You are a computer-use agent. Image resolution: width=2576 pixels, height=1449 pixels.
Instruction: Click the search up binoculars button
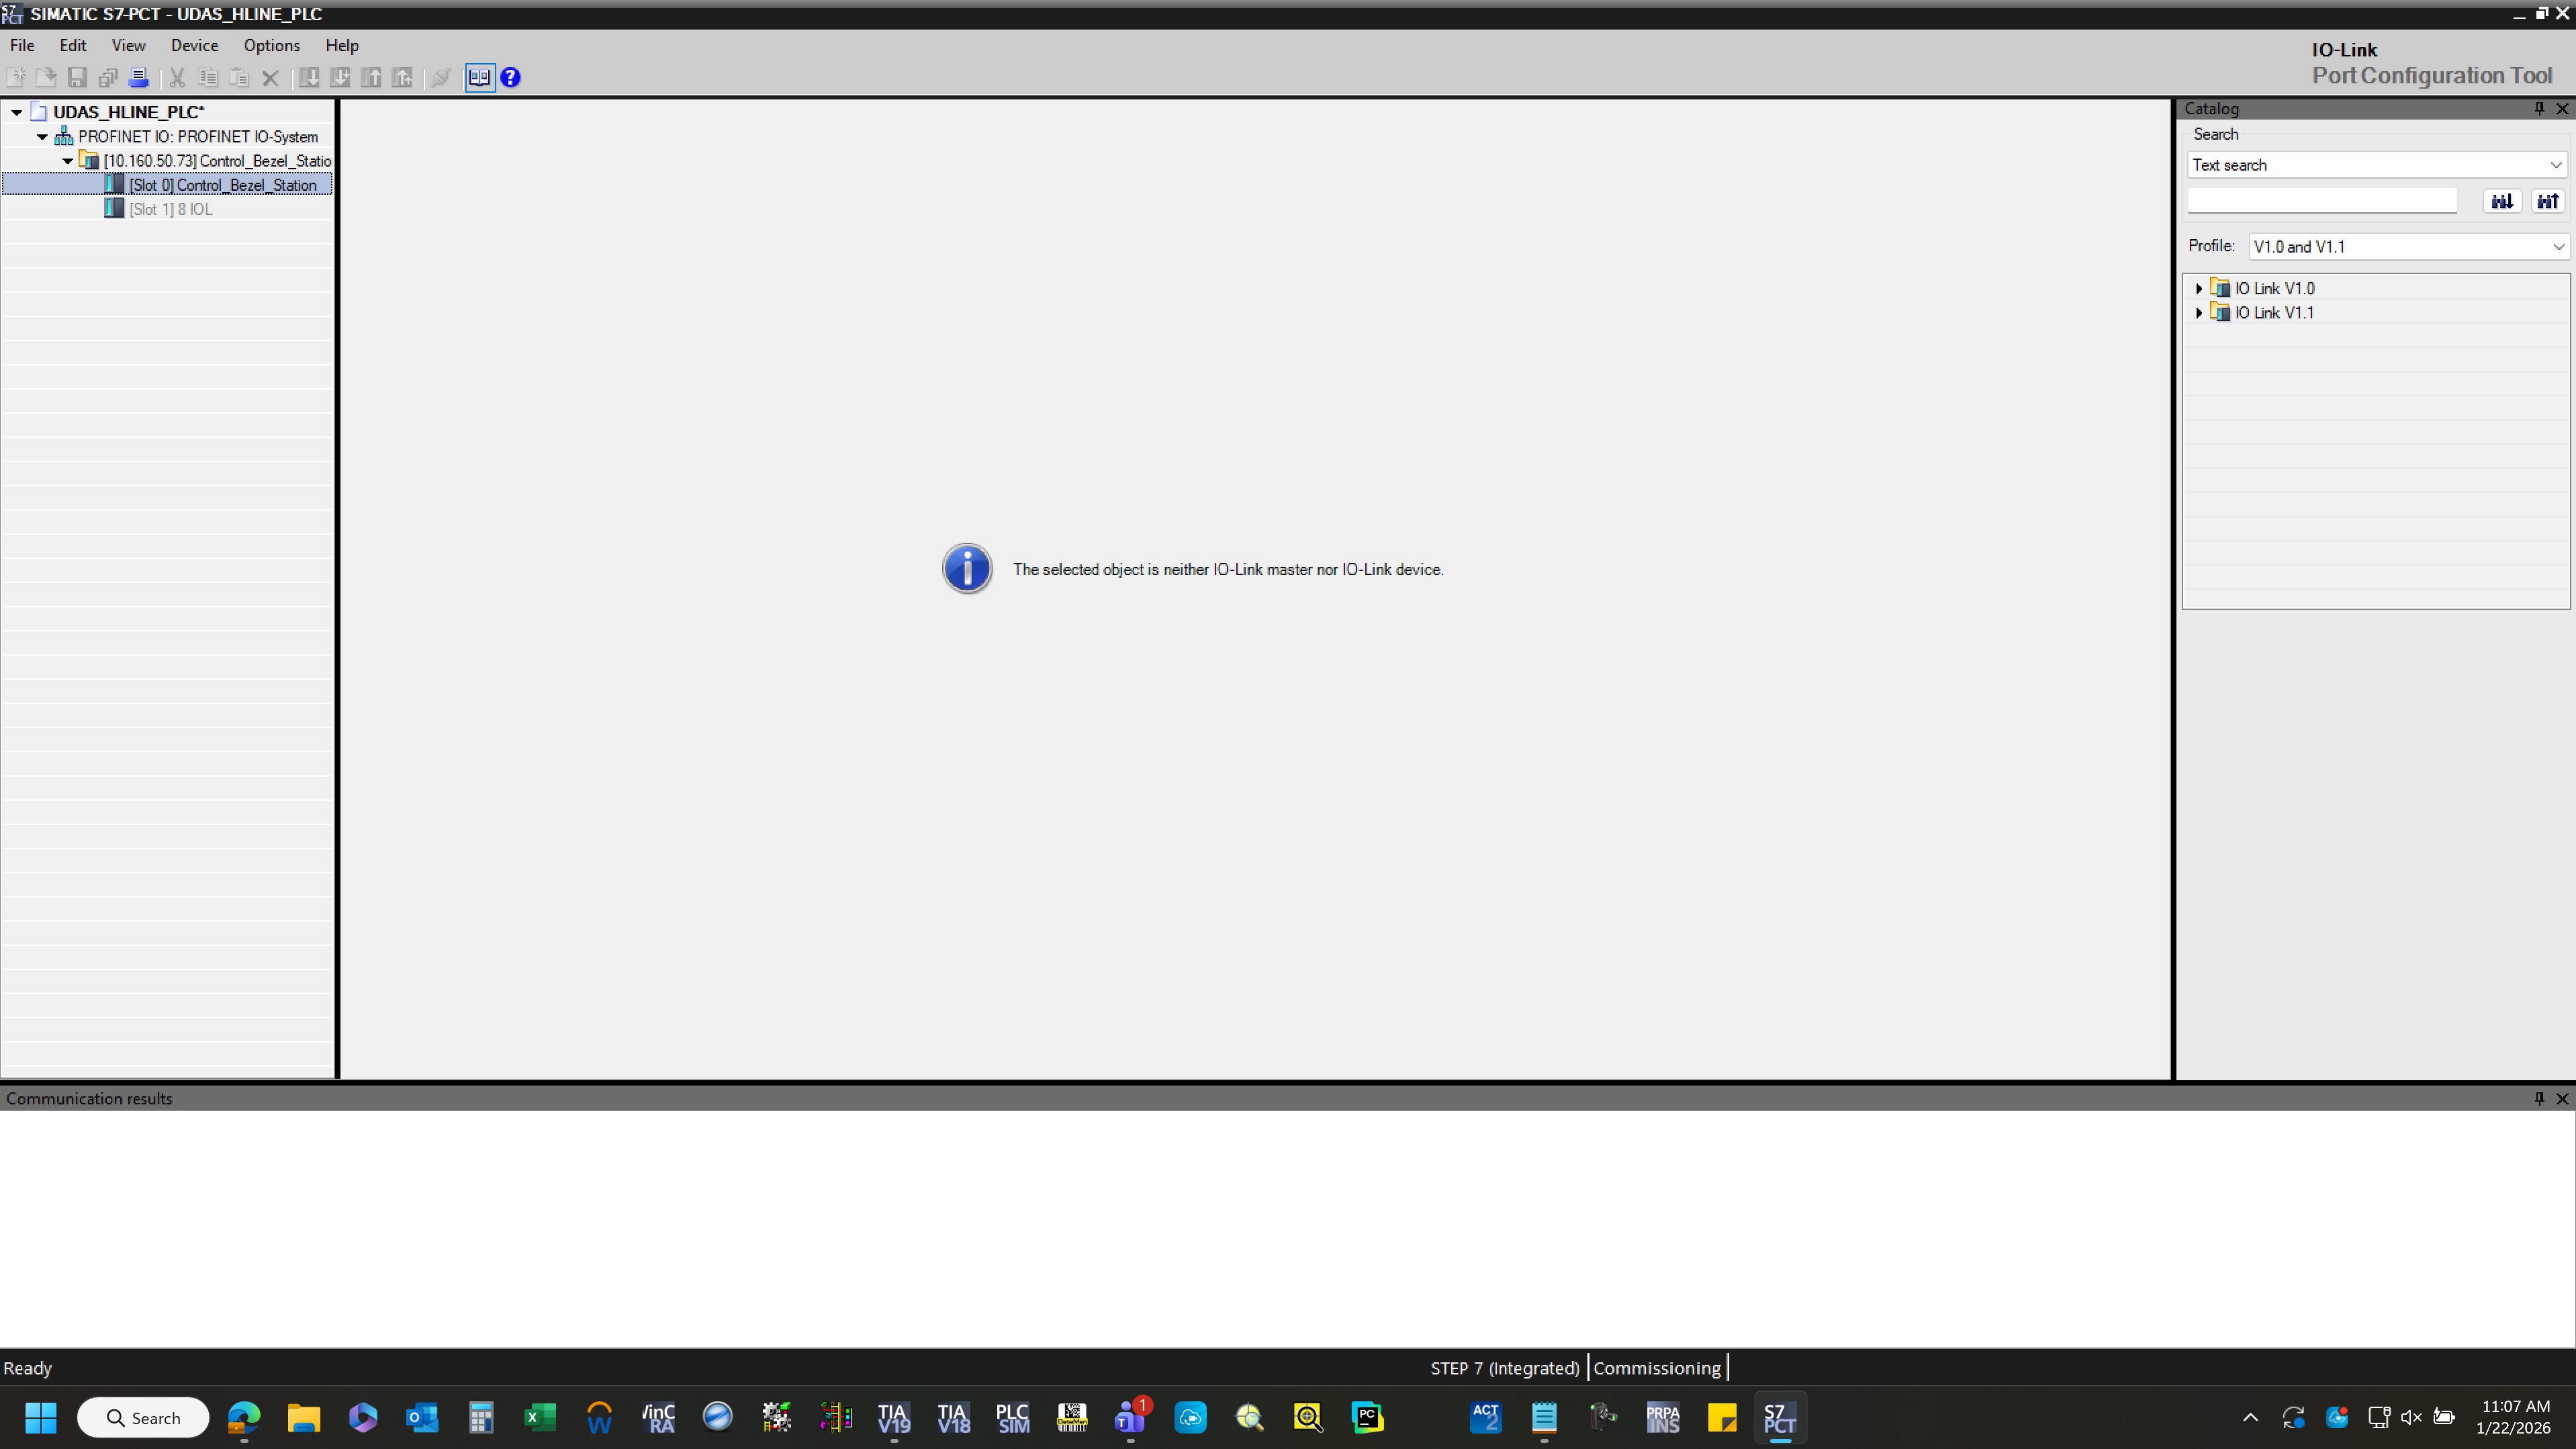click(x=2547, y=201)
